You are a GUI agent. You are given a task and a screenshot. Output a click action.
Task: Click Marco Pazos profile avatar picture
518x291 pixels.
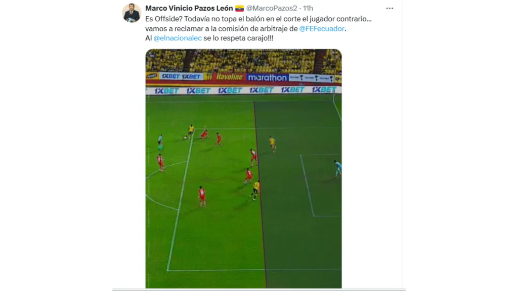[x=132, y=13]
